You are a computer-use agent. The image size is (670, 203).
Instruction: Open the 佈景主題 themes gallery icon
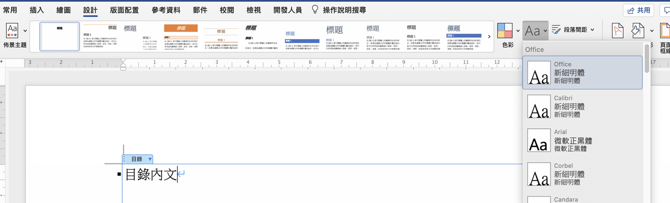[12, 30]
